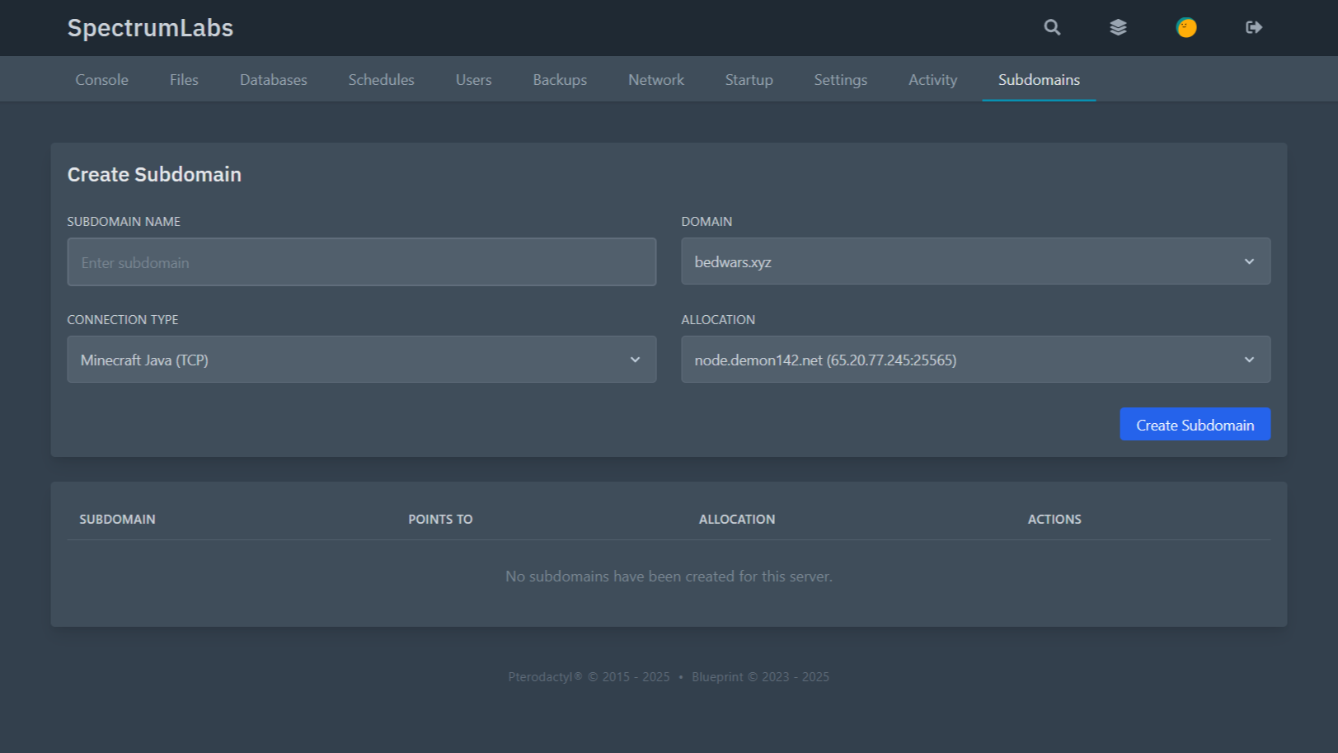The height and width of the screenshot is (753, 1338).
Task: Click the search magnifier icon
Action: click(1052, 27)
